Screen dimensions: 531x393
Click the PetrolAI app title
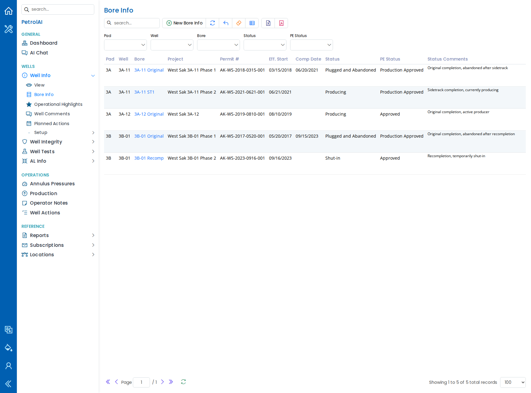[x=32, y=22]
